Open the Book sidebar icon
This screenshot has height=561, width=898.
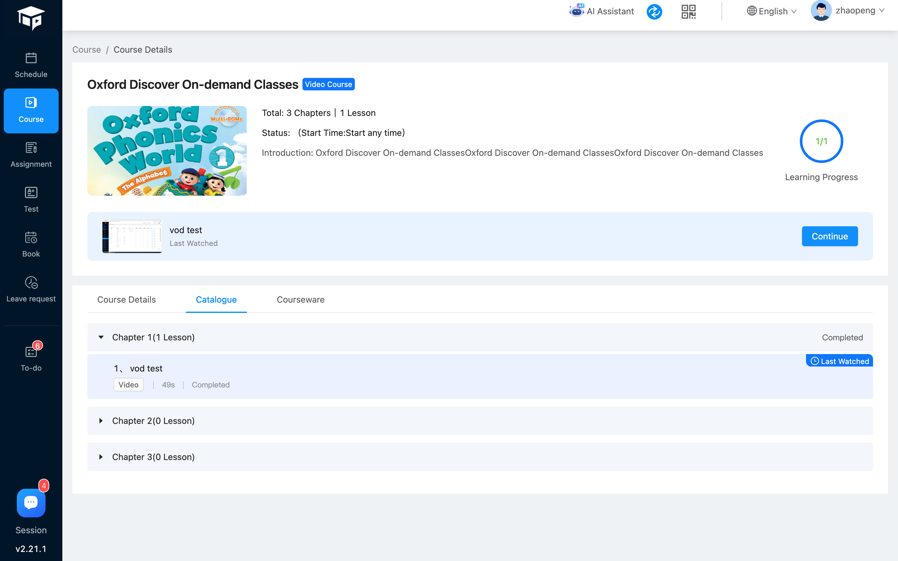(31, 238)
